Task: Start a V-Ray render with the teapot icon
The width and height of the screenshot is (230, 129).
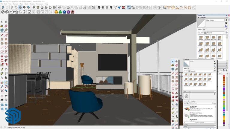Action: (x=12, y=12)
